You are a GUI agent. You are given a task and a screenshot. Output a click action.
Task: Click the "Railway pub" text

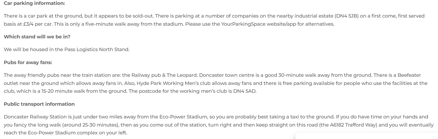[x=146, y=75]
